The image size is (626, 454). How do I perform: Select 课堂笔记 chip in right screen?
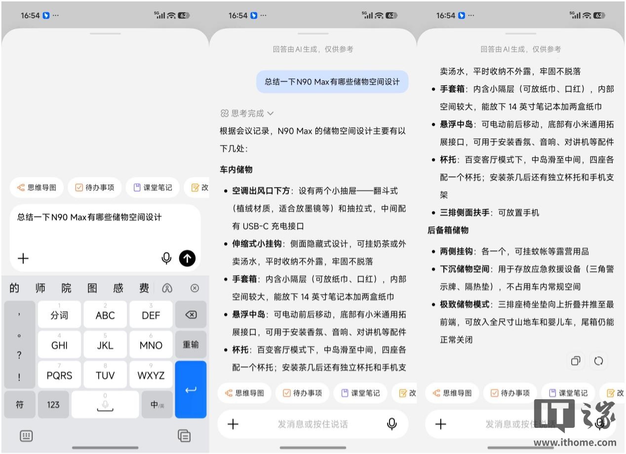tap(568, 393)
